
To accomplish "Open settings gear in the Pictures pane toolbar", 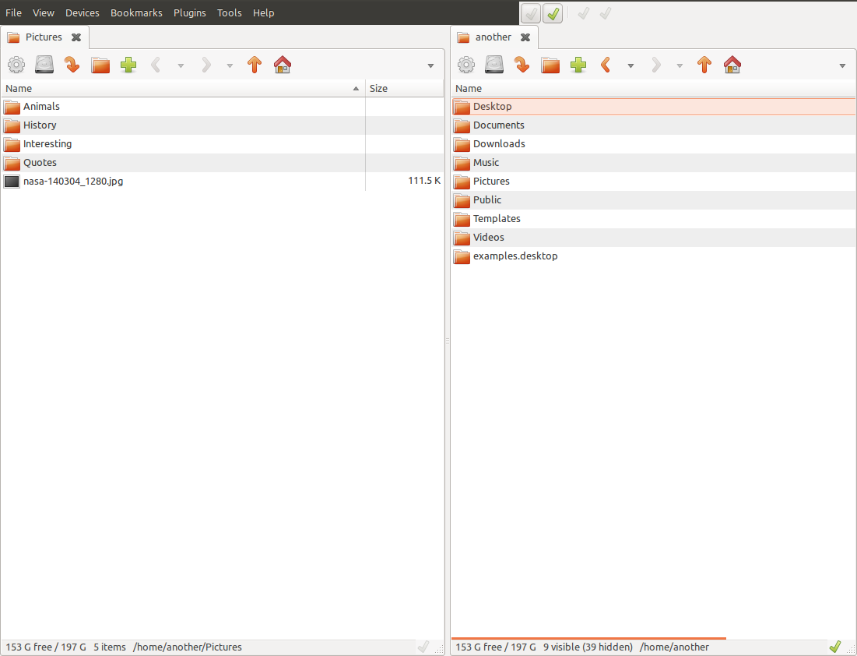I will pyautogui.click(x=16, y=65).
